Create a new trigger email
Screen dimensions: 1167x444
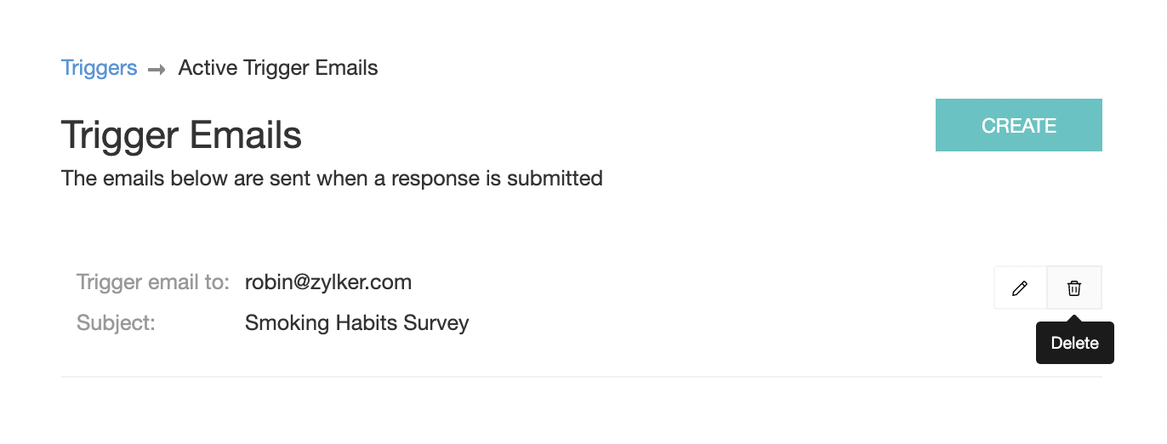point(1018,125)
